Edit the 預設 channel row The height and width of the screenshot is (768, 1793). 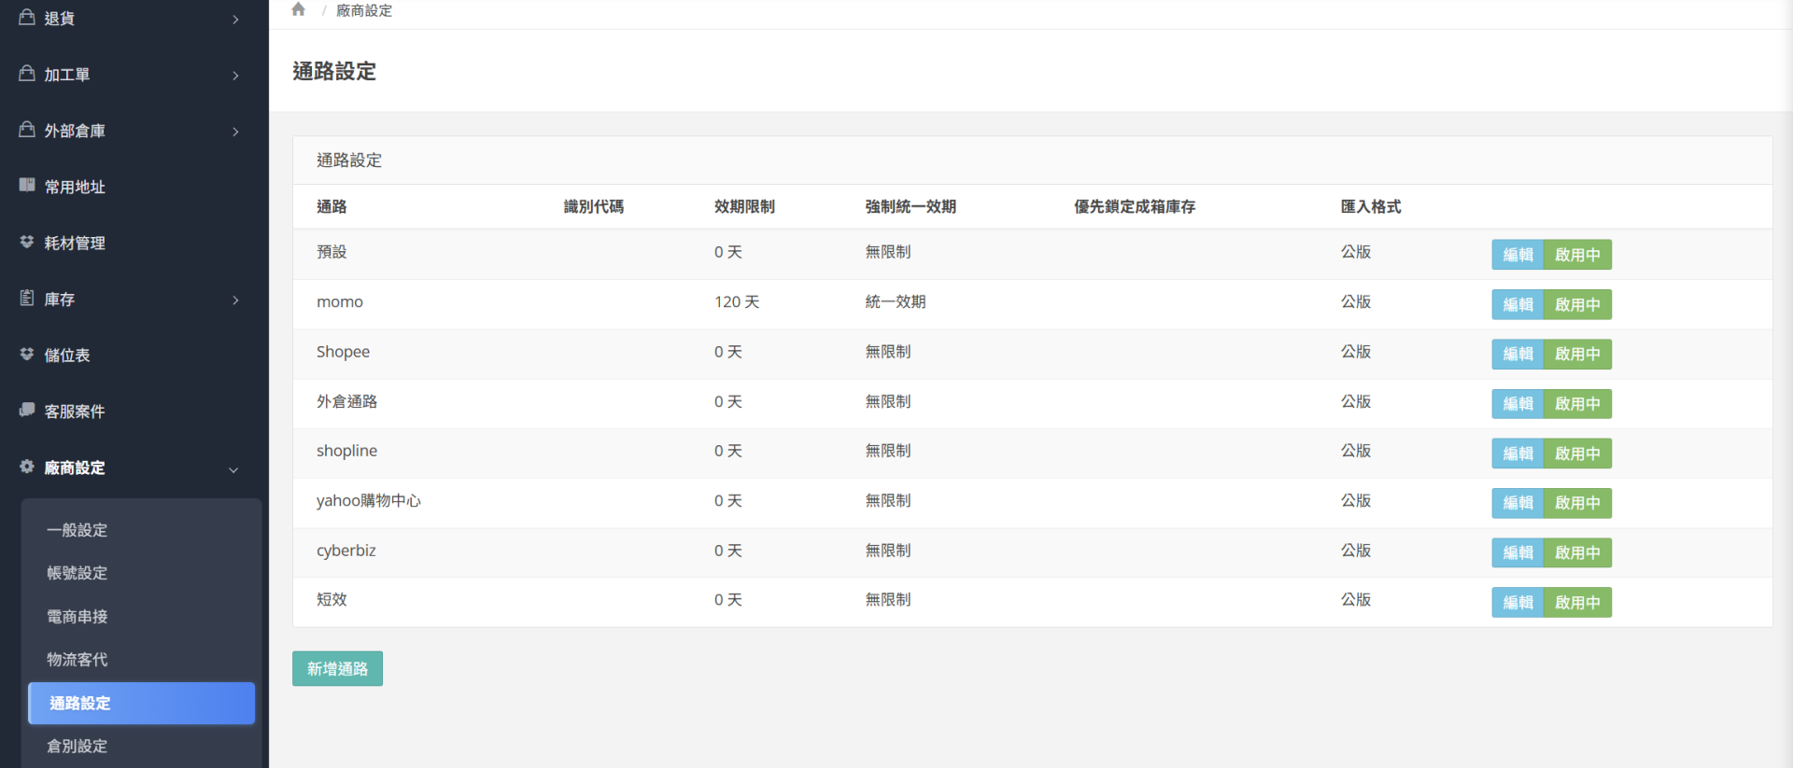tap(1518, 255)
